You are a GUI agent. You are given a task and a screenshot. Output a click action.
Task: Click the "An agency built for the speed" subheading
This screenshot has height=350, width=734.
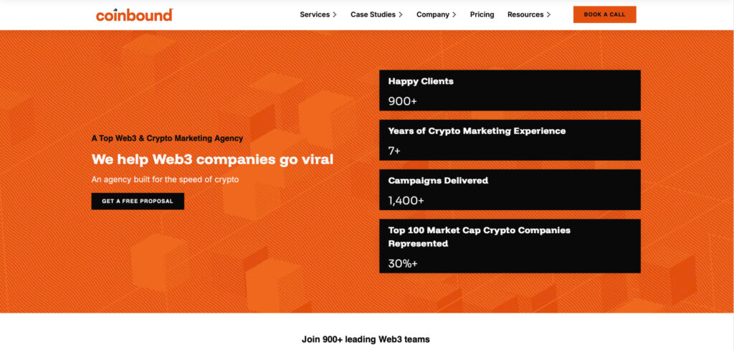(165, 179)
